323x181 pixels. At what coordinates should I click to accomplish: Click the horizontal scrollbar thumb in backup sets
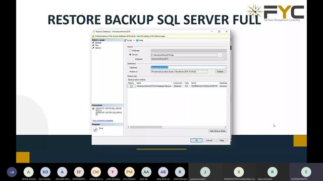coord(146,127)
